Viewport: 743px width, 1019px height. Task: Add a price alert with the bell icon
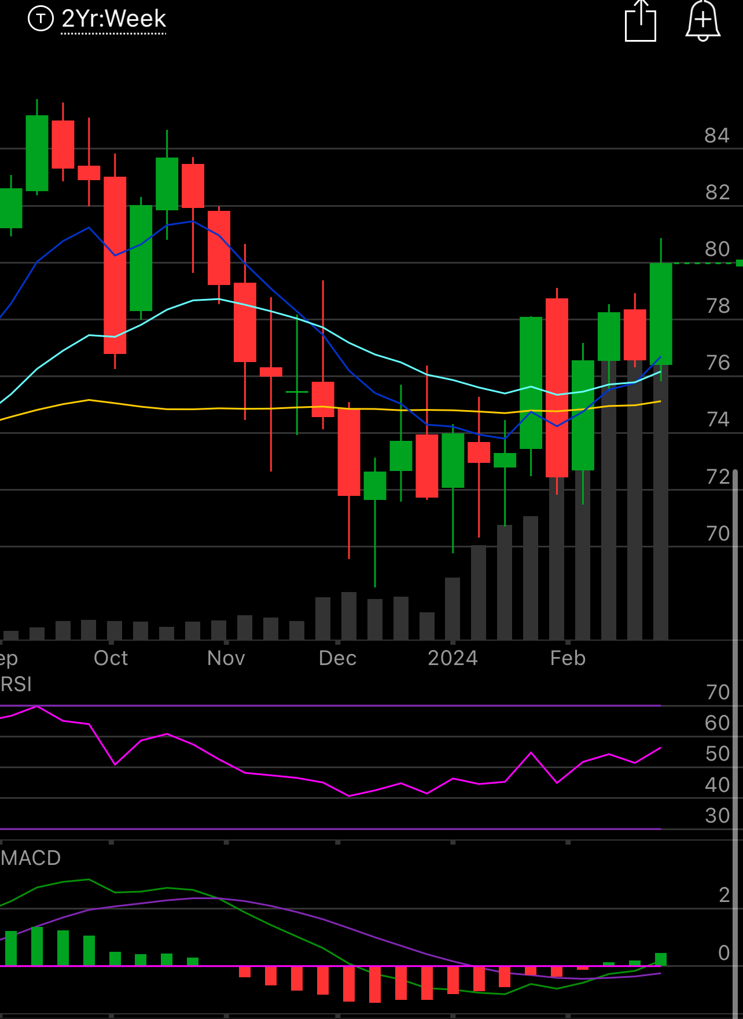point(702,21)
